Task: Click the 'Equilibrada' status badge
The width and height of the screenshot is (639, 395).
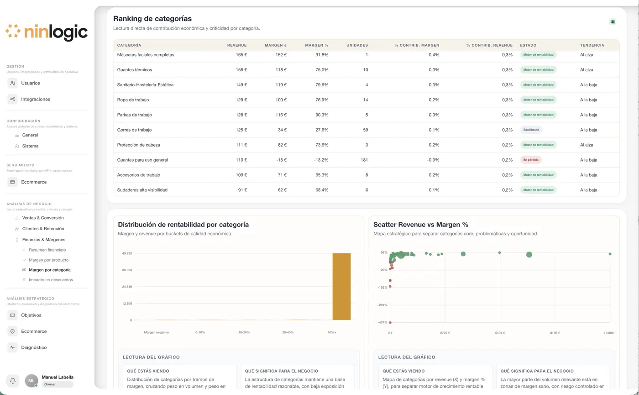Action: (531, 130)
